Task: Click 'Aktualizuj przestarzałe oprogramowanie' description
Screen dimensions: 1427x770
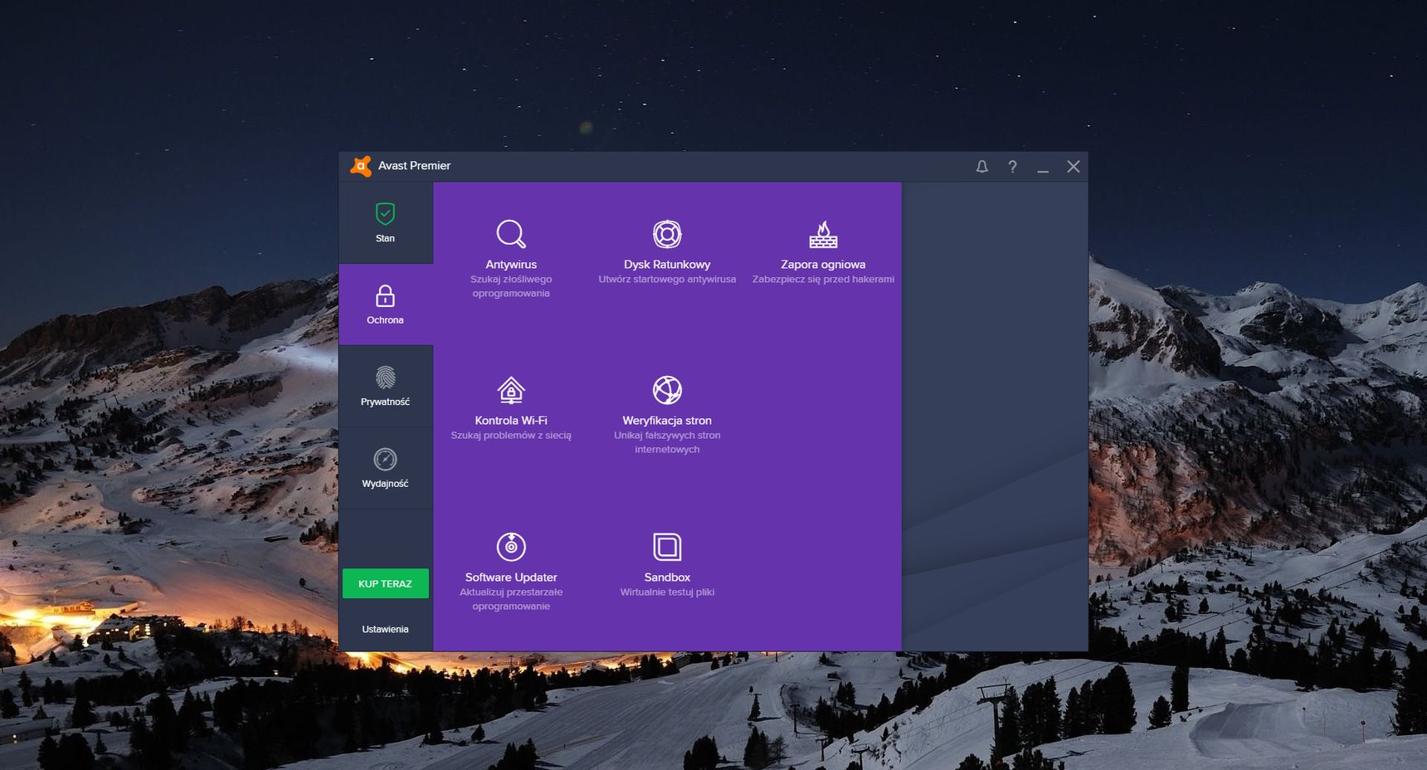Action: 511,599
